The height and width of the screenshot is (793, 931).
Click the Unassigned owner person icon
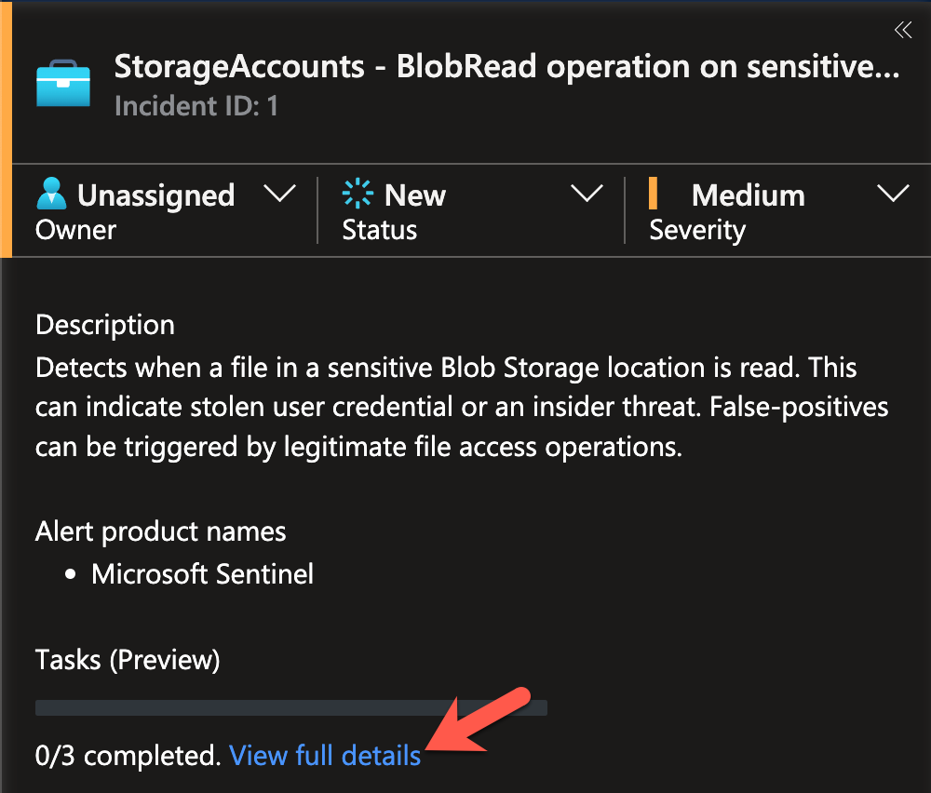[x=51, y=195]
